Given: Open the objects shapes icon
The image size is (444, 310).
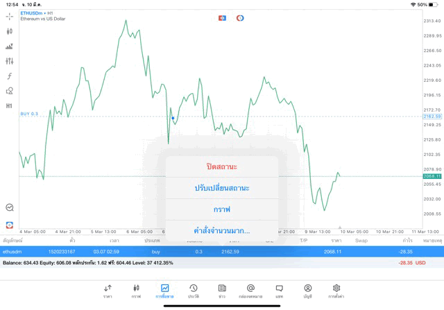Looking at the screenshot, I should tap(9, 91).
